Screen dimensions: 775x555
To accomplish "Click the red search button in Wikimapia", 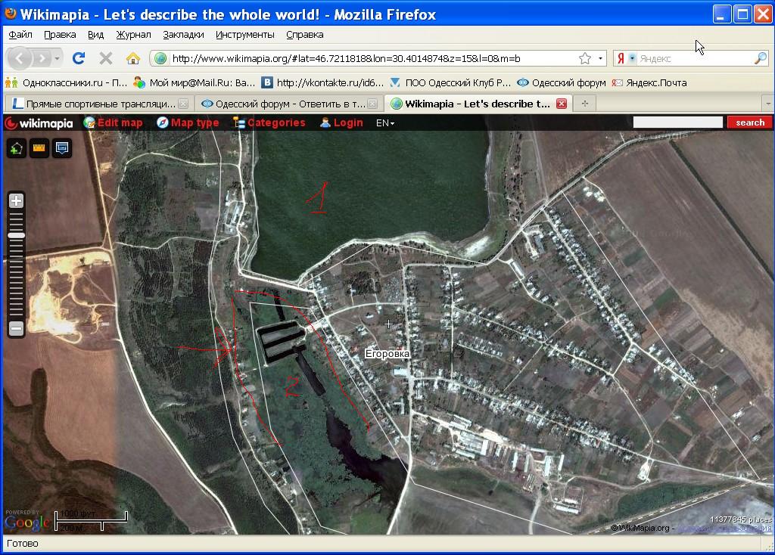I will click(749, 122).
